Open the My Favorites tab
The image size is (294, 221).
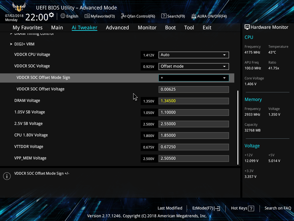(28, 28)
